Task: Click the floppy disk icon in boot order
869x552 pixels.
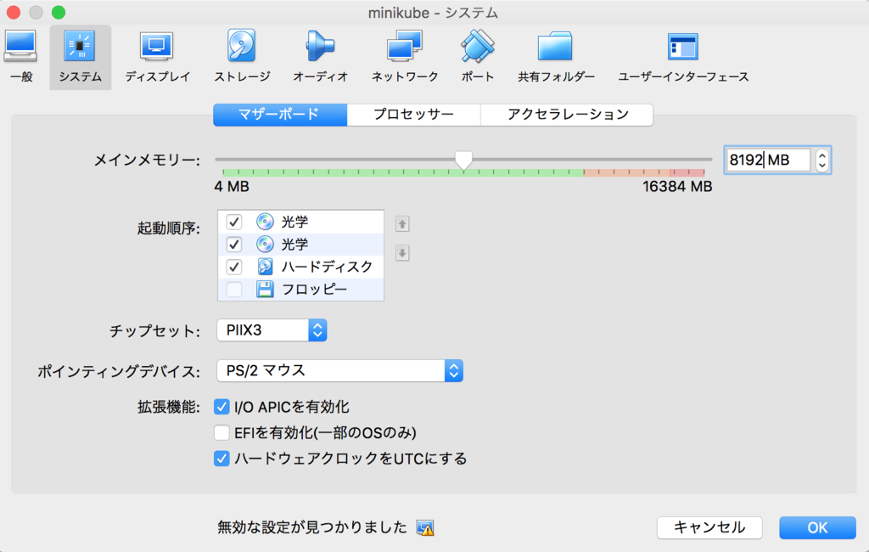Action: pyautogui.click(x=265, y=289)
